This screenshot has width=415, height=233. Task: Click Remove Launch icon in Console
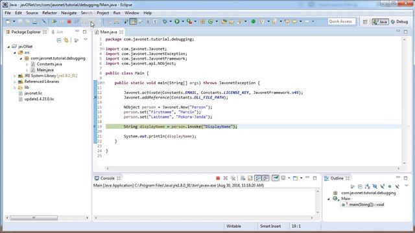click(225, 179)
